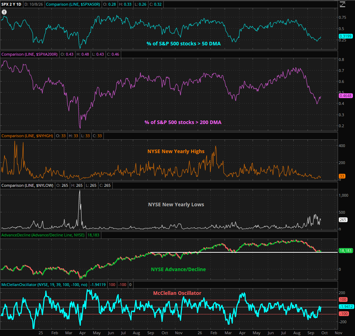Screen dimensions: 355x336
Task: Click the 0.75 price axis label
Action: [342, 17]
